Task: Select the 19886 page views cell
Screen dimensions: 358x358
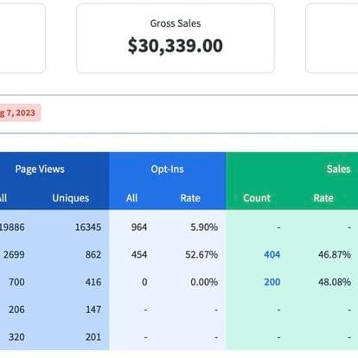Action: click(12, 227)
